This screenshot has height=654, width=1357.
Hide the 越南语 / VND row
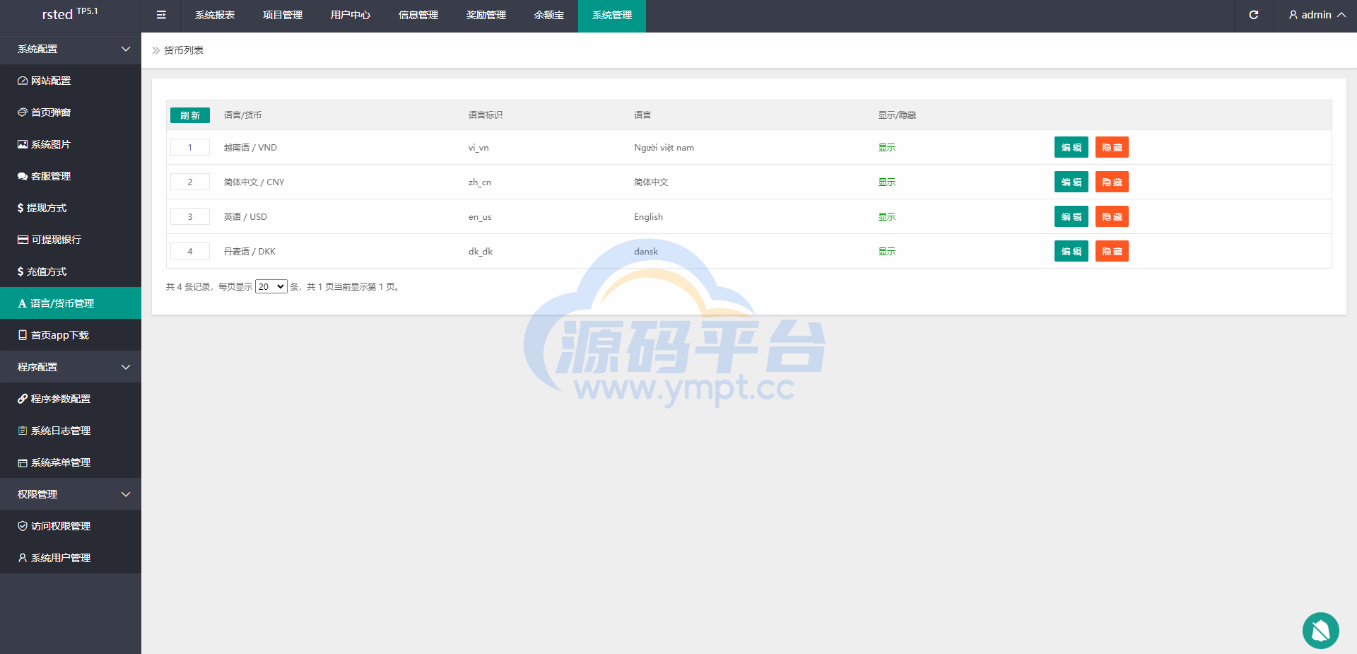pyautogui.click(x=1112, y=147)
